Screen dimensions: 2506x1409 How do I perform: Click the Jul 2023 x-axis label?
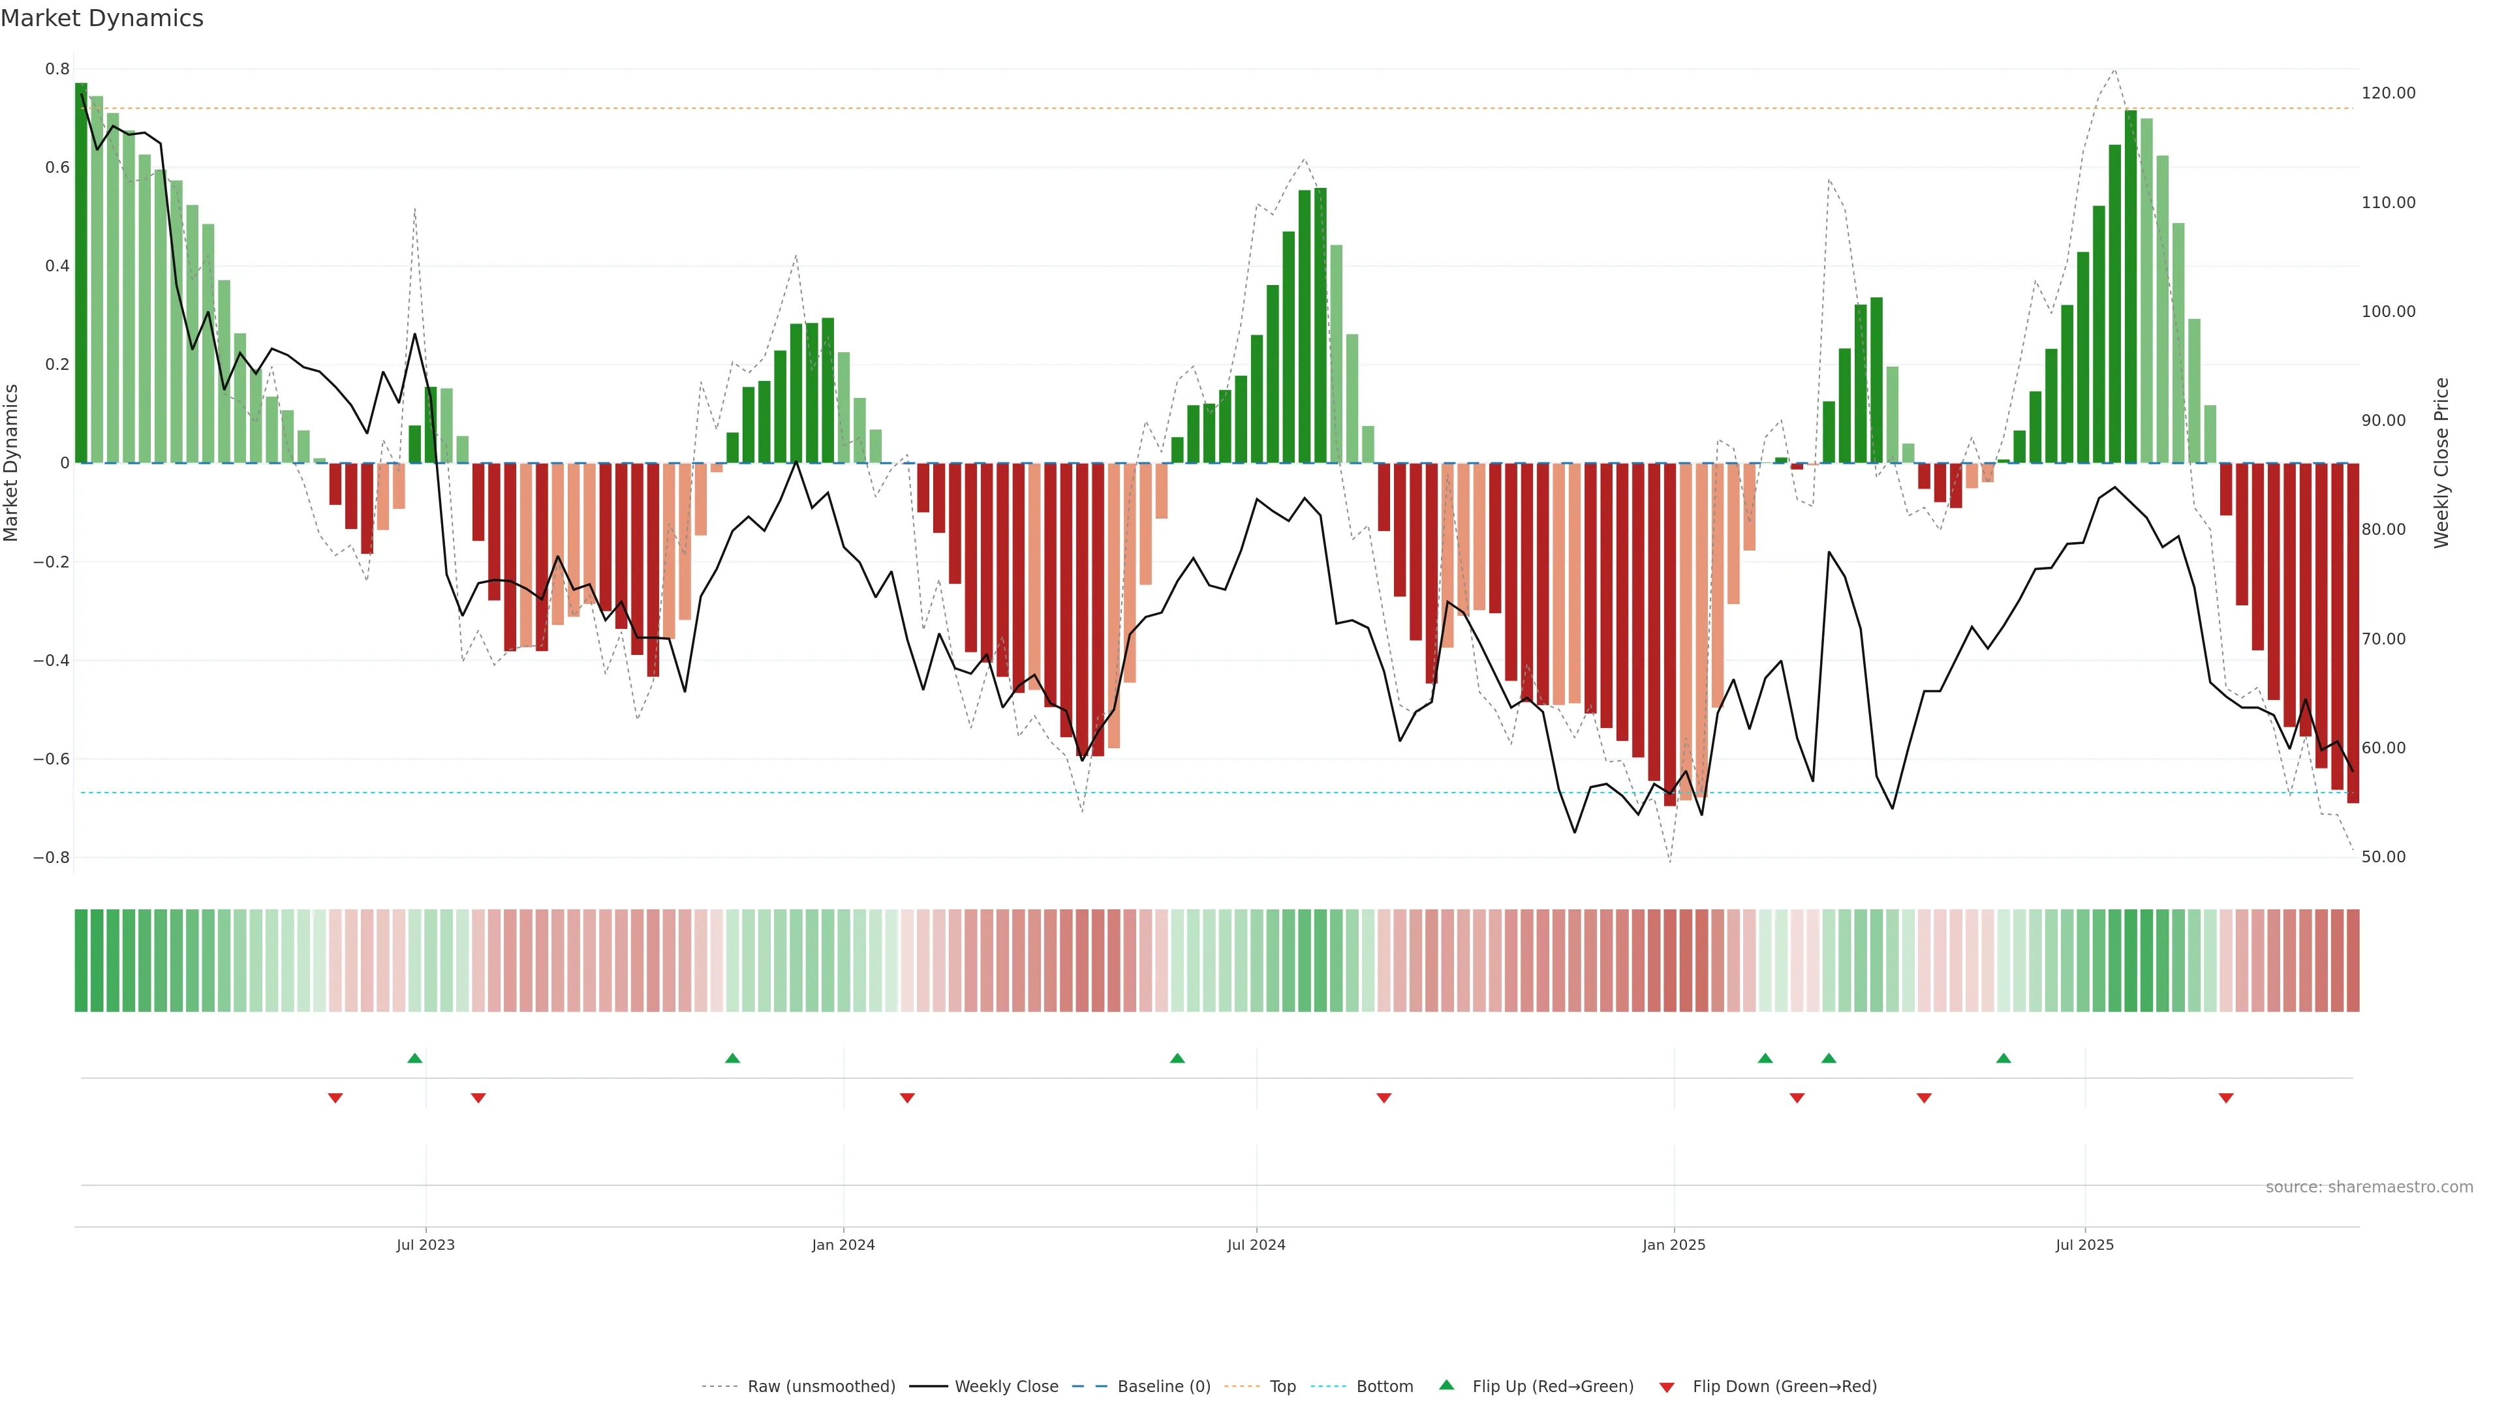425,1245
